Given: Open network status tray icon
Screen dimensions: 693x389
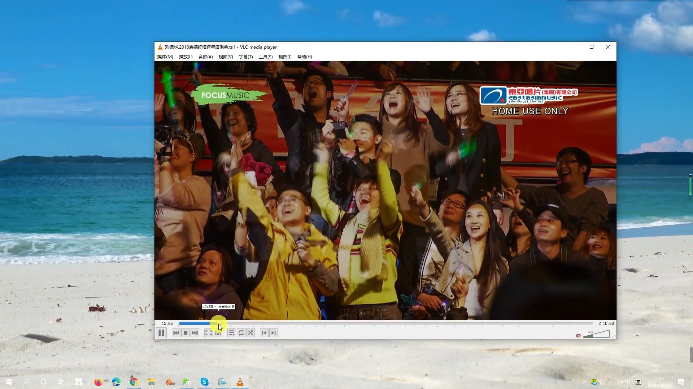Looking at the screenshot, I should (x=602, y=382).
